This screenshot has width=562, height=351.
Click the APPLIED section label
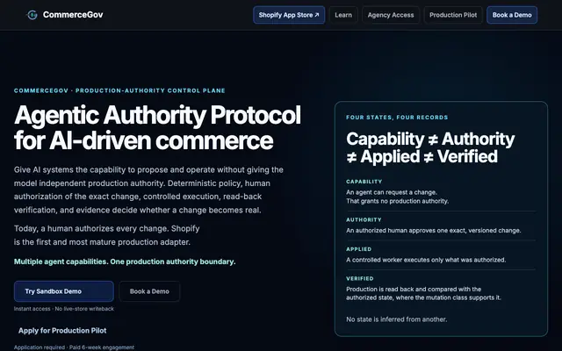(359, 249)
